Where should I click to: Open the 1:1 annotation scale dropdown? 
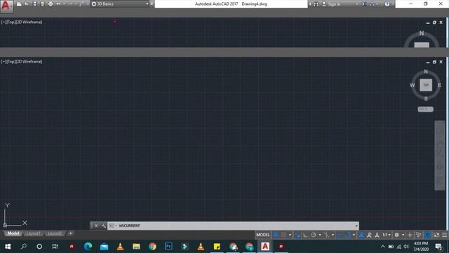[x=387, y=235]
